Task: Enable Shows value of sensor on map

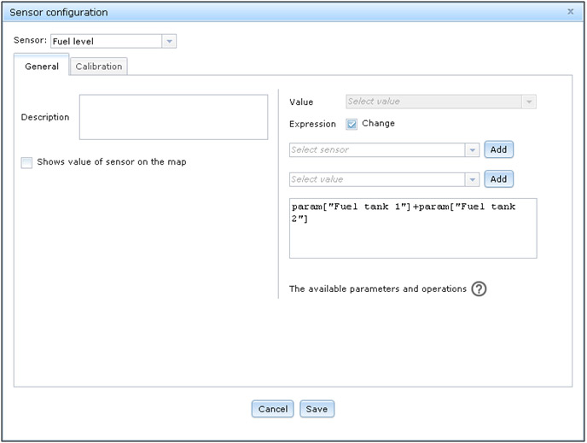Action: [x=26, y=162]
